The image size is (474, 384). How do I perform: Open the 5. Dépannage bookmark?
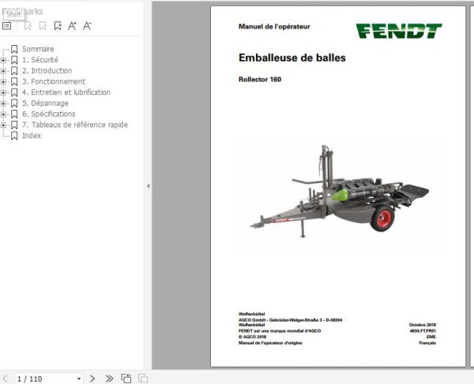[45, 103]
